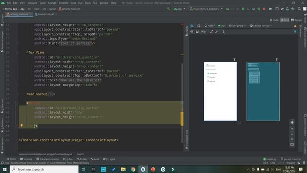Open the Database Inspector tool window
307x173 pixels.
tap(47, 159)
